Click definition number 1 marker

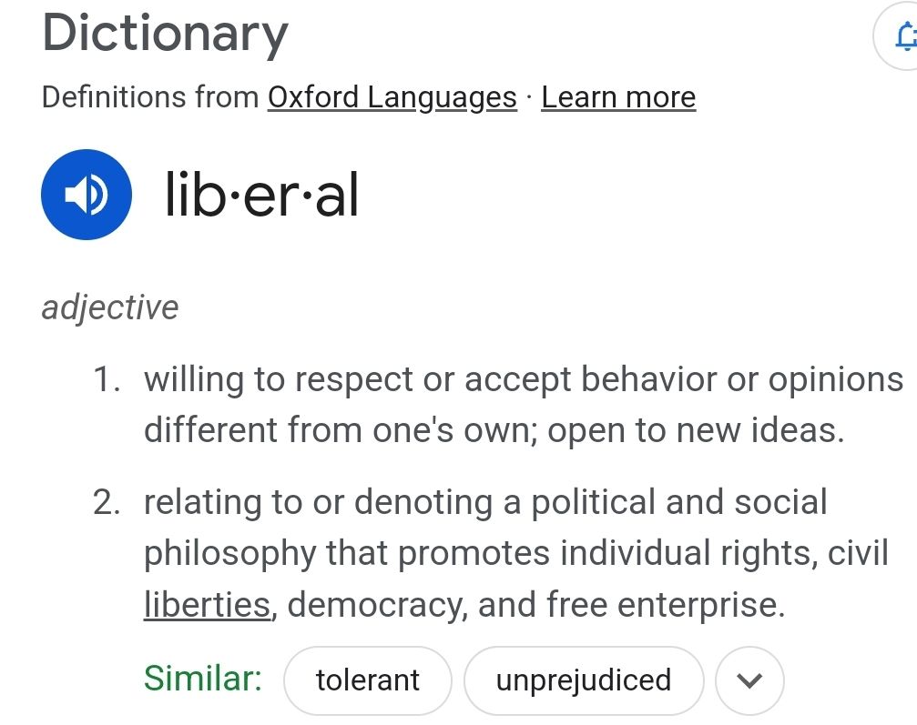click(107, 379)
